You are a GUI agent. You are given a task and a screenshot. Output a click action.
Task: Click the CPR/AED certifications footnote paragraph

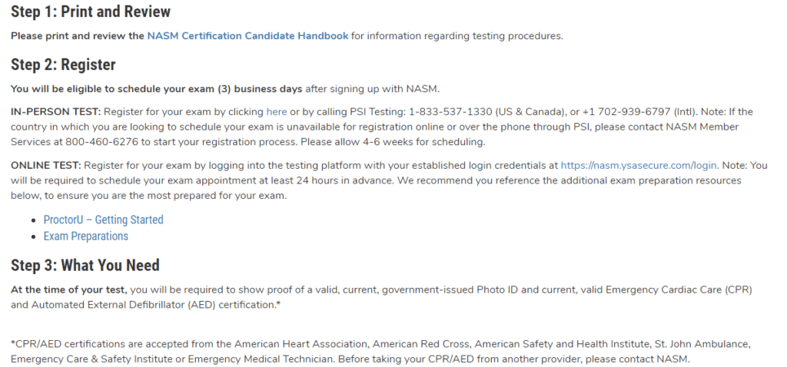[381, 352]
